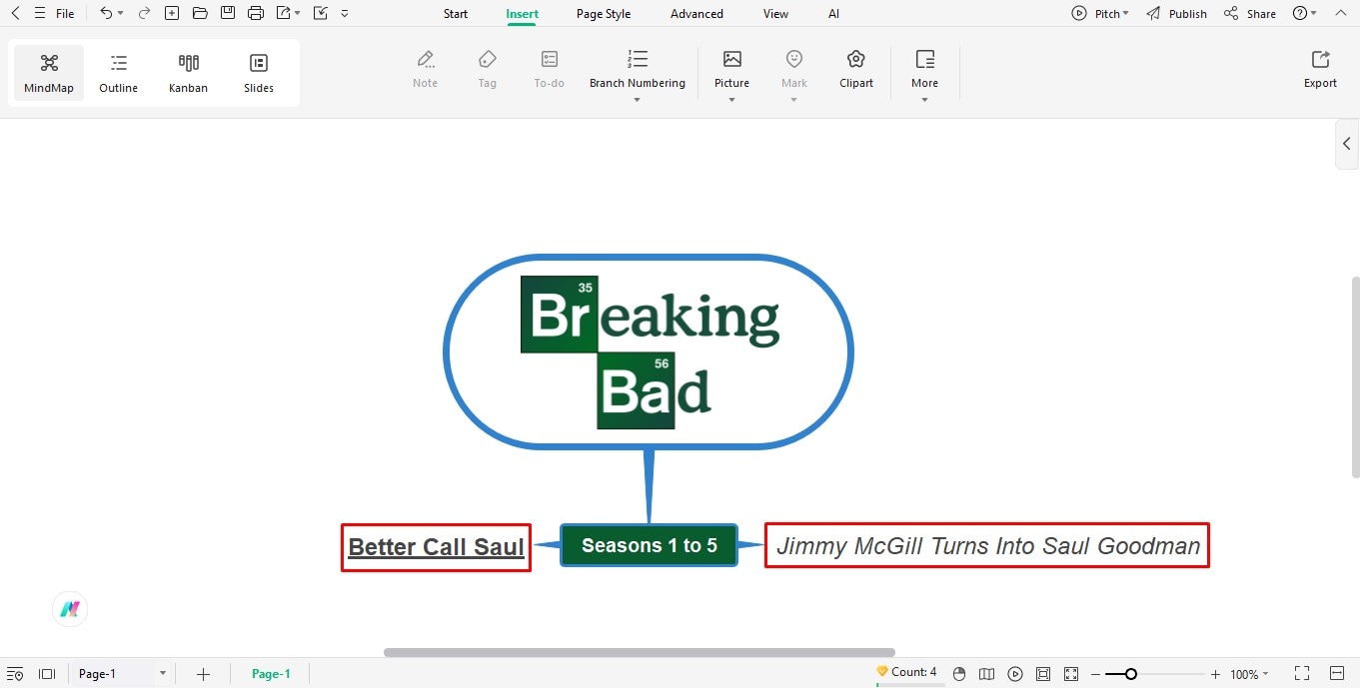Expand the undo history dropdown arrow

pos(121,13)
